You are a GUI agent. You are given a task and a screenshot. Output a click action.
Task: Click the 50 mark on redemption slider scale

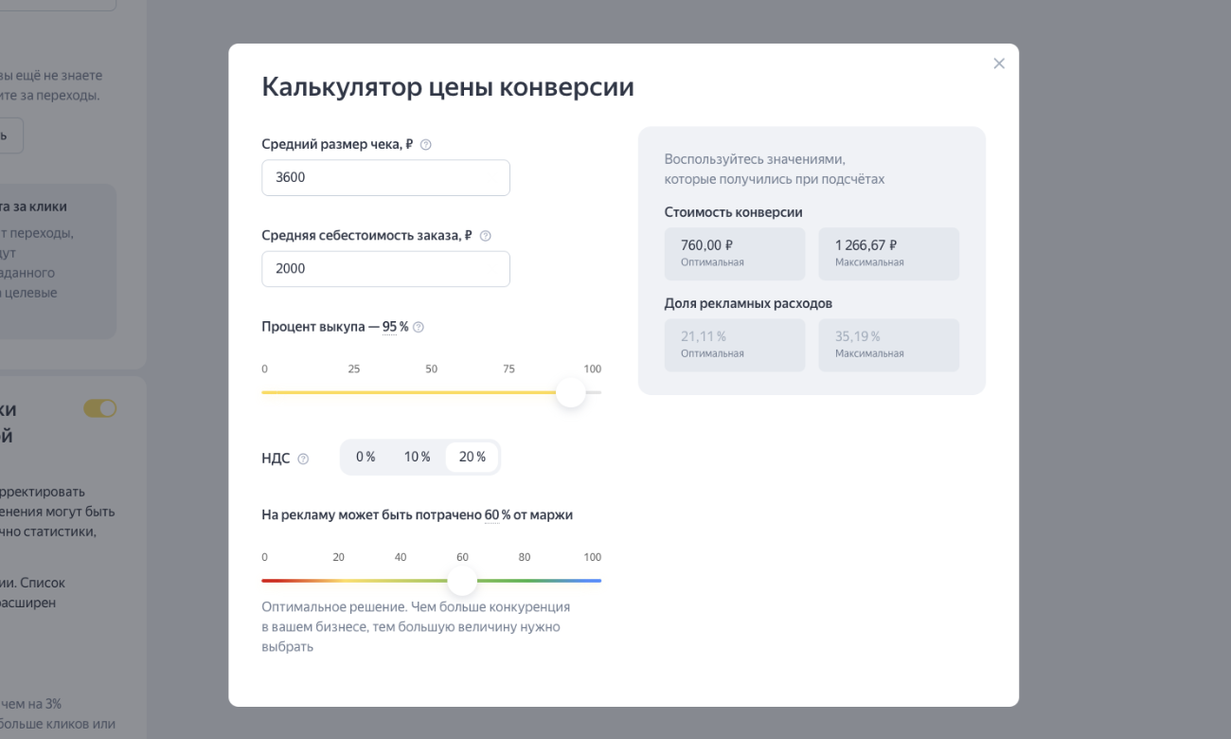[x=431, y=369]
